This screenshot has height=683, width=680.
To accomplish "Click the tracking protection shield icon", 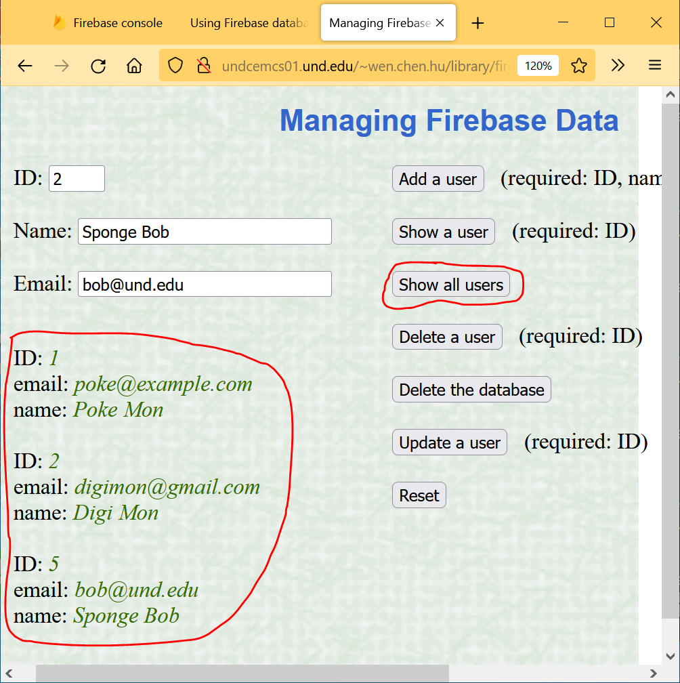I will pos(175,66).
